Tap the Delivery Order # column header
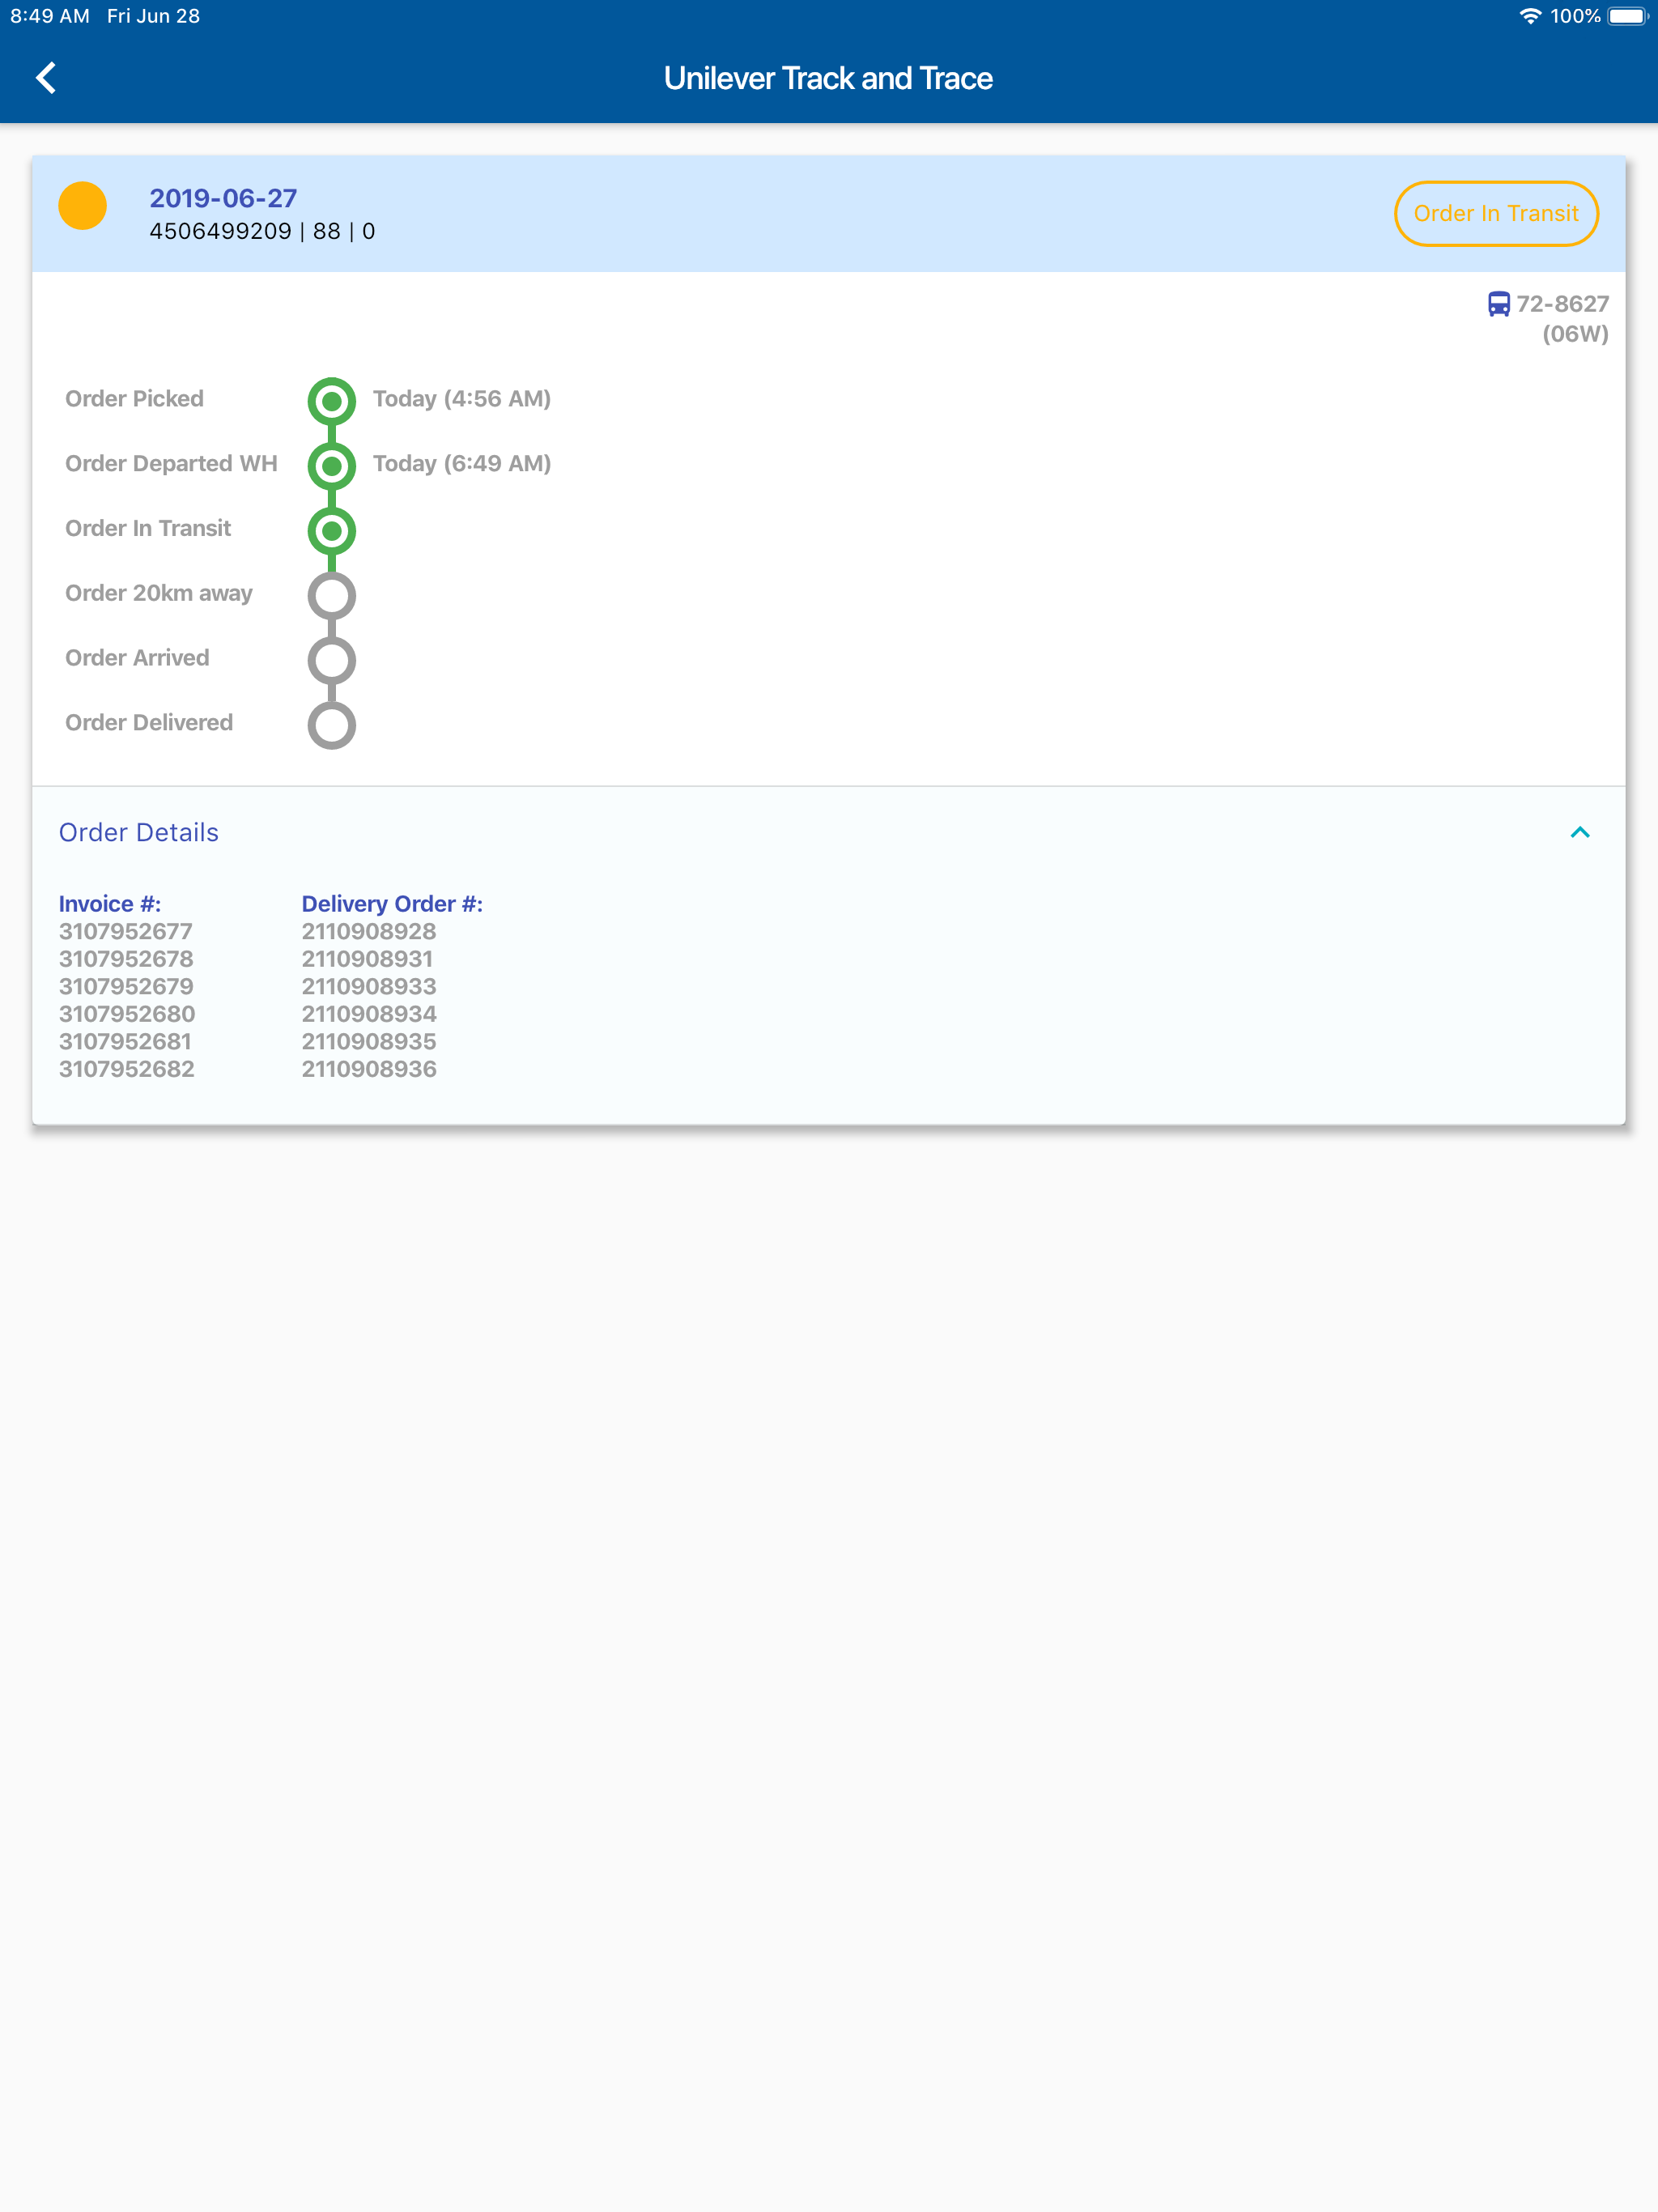This screenshot has height=2212, width=1658. [x=392, y=904]
